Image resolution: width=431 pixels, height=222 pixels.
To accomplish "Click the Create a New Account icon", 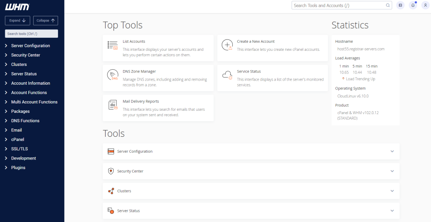I will 227,45.
